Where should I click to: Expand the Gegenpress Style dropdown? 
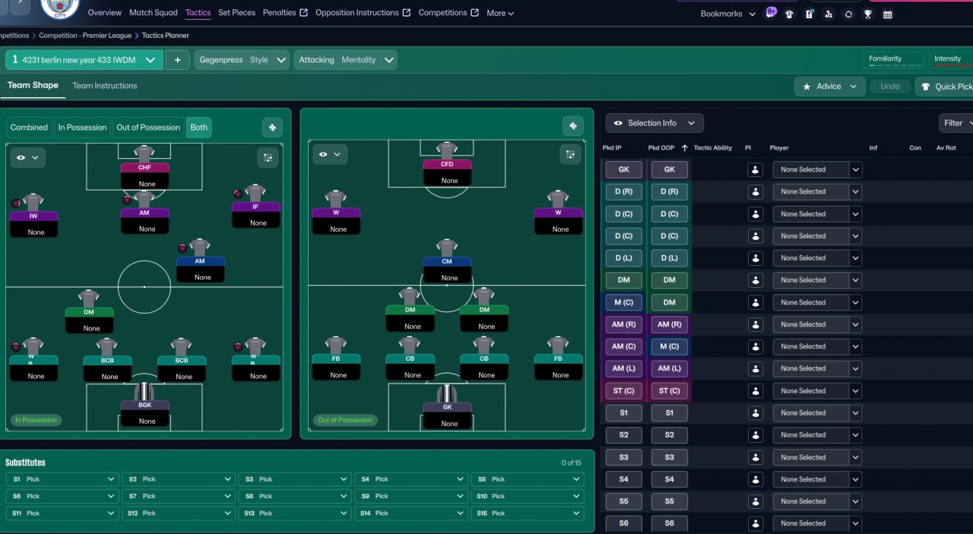(x=242, y=60)
